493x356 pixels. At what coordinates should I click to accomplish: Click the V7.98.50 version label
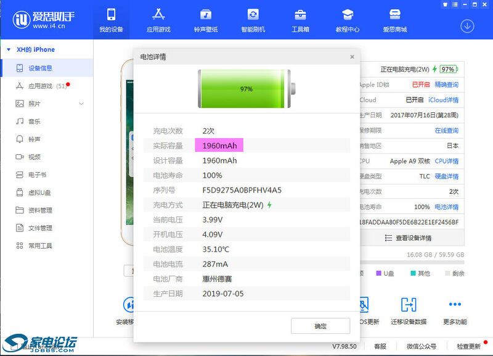(x=344, y=346)
